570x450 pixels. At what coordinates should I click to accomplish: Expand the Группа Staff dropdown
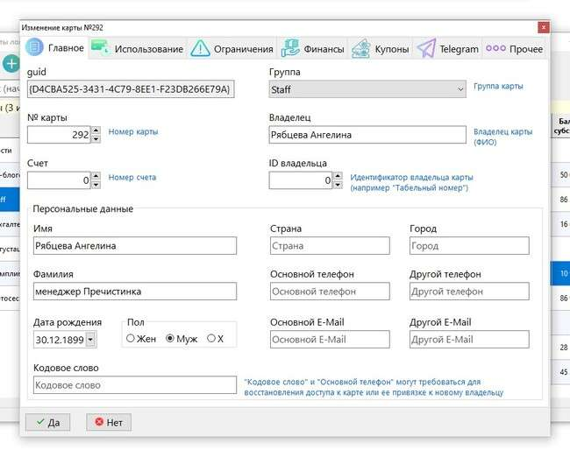pos(460,89)
